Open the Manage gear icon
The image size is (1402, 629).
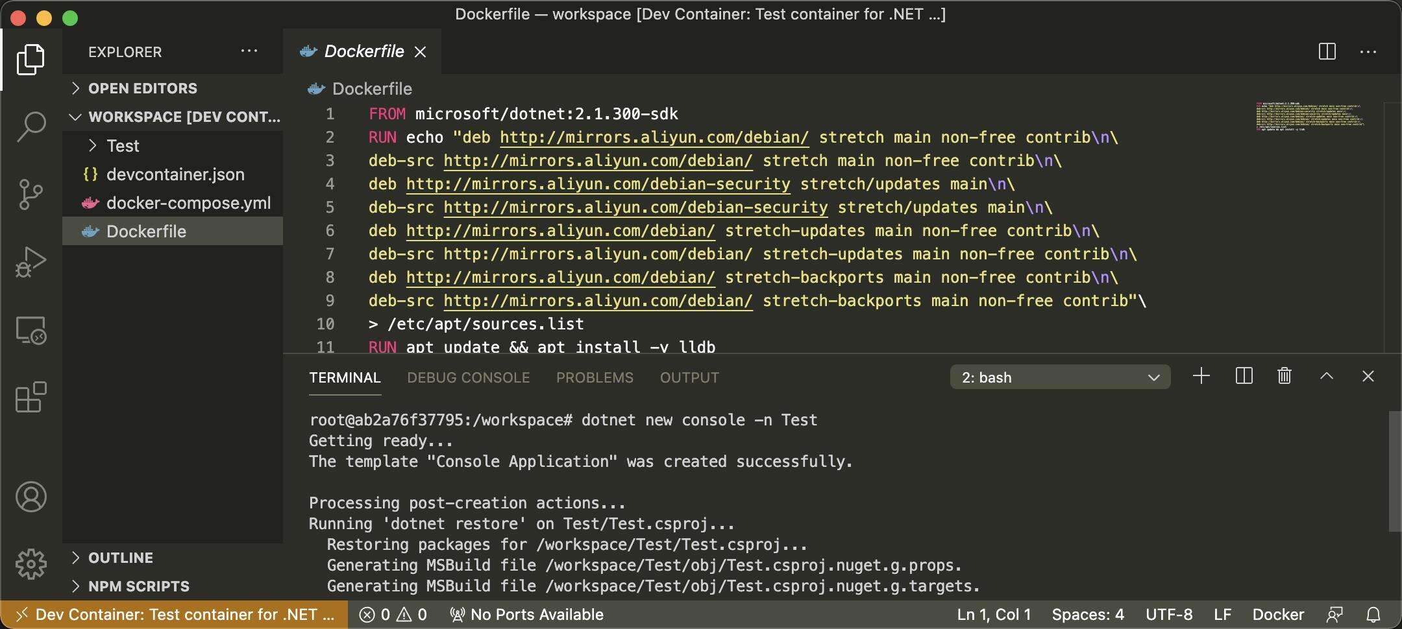pyautogui.click(x=31, y=564)
